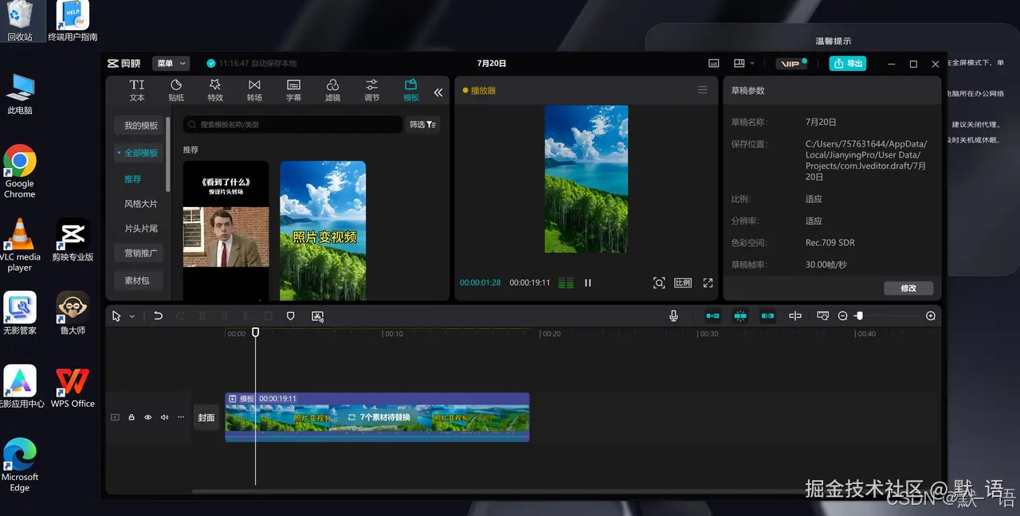Pause playback in the player
The width and height of the screenshot is (1020, 516).
[x=588, y=283]
